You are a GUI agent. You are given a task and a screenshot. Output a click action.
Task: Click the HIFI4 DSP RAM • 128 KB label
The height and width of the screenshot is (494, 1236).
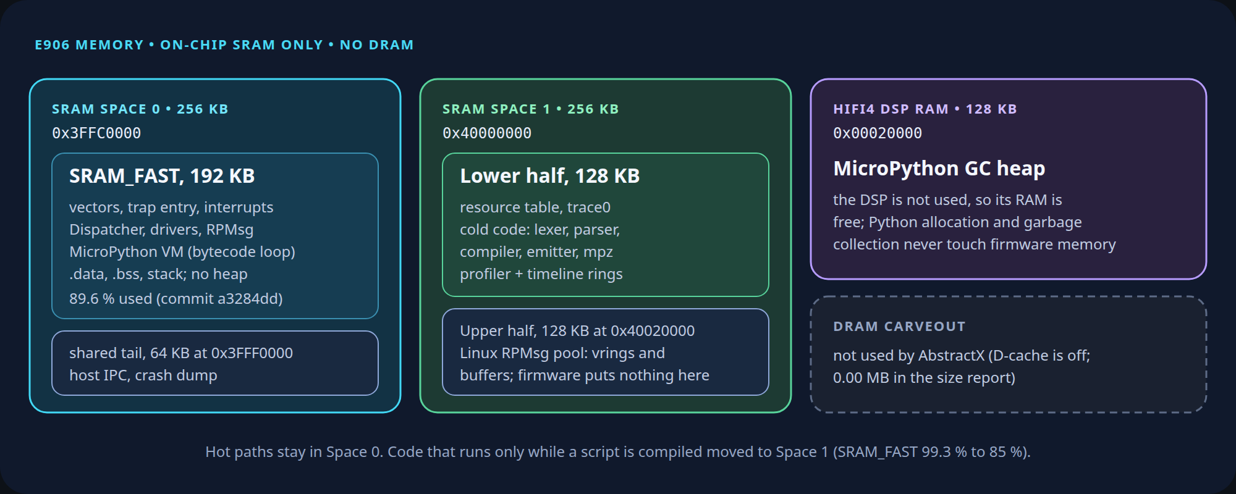coord(925,109)
